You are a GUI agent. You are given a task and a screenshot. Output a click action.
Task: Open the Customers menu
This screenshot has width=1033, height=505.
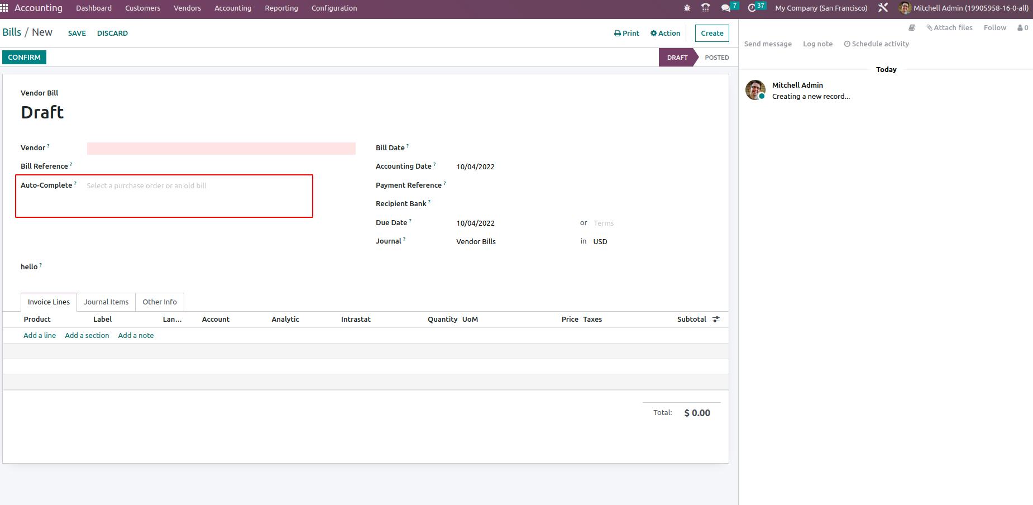coord(142,8)
